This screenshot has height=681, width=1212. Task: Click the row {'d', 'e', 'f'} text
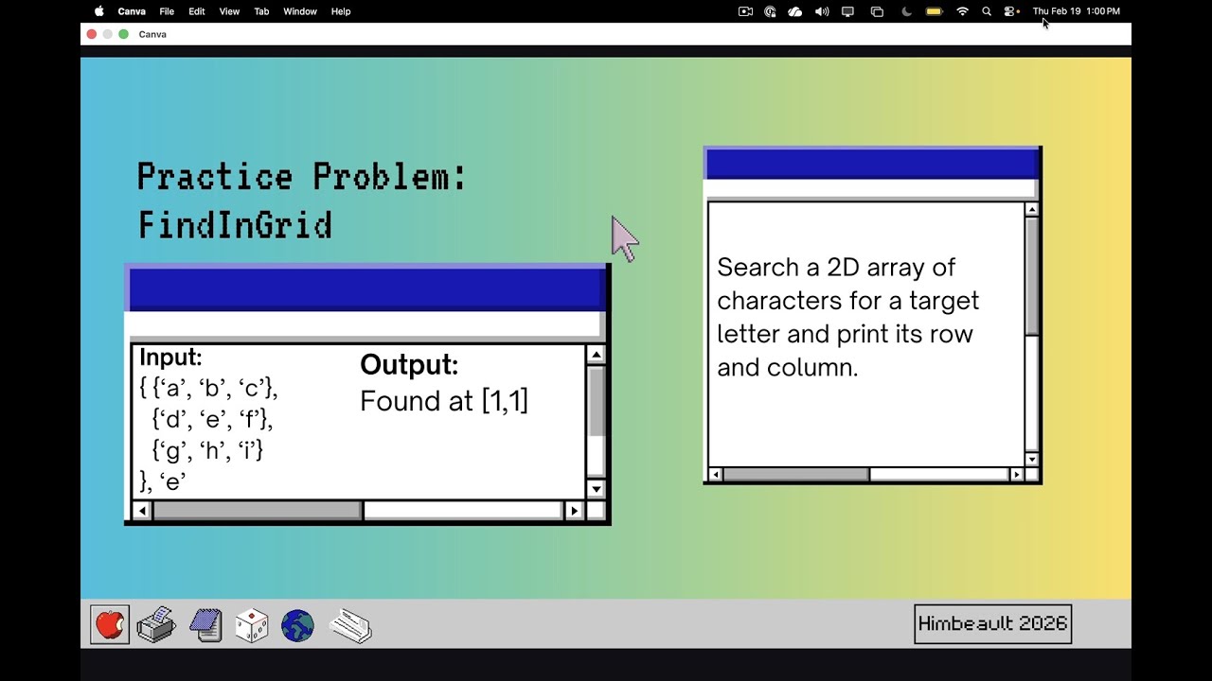[x=212, y=419]
